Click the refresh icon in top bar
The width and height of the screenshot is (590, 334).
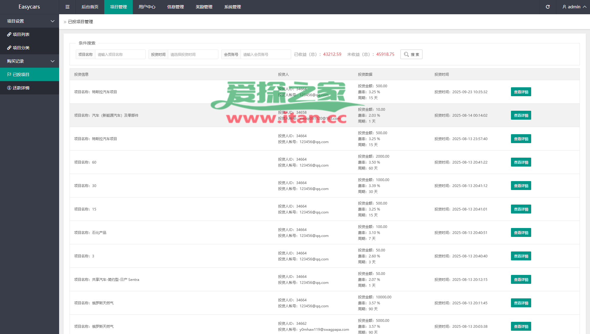[548, 7]
